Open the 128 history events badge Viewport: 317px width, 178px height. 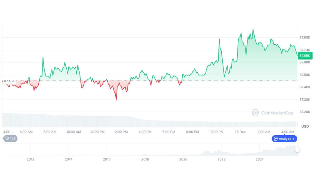point(10,138)
